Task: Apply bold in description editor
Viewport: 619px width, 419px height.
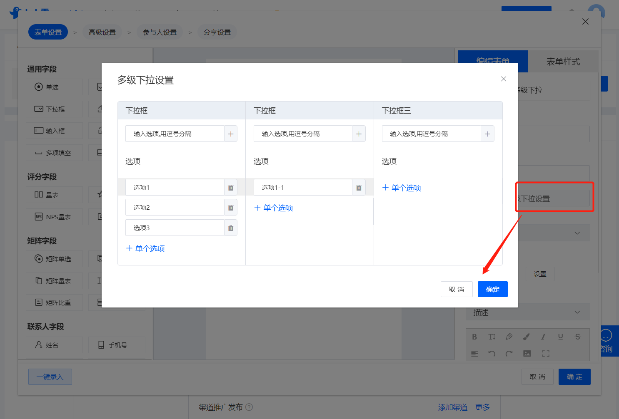Action: point(474,337)
